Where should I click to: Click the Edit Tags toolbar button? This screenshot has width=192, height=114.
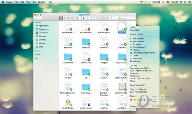tap(97, 18)
